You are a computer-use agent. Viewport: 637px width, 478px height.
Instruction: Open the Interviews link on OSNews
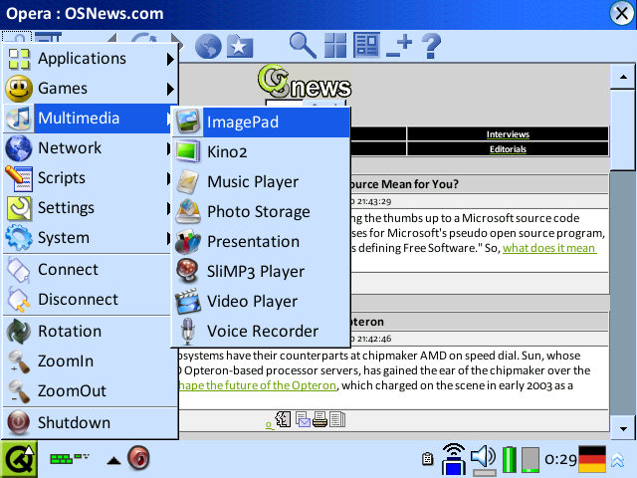point(508,134)
